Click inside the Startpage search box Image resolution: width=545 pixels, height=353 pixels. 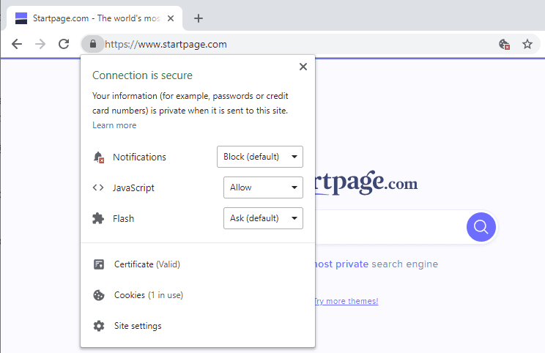coord(389,227)
